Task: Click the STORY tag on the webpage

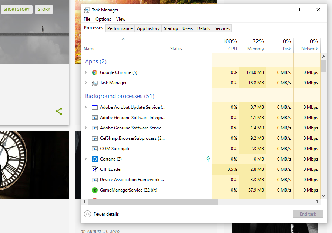Action: [x=44, y=9]
